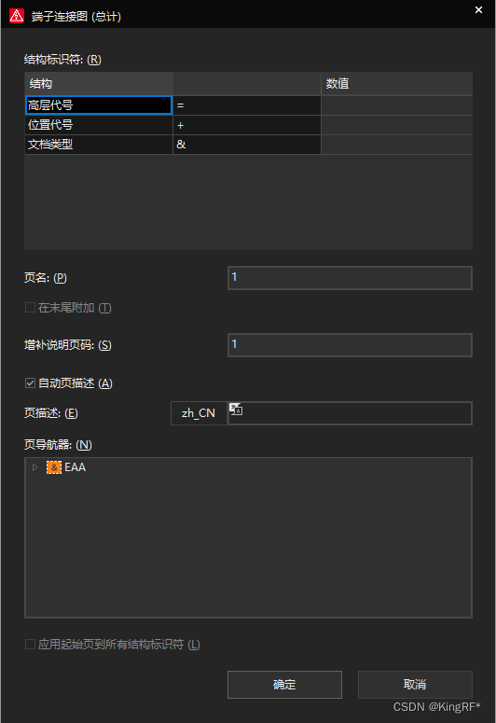Select the 位置代号 row
496x723 pixels.
click(248, 125)
